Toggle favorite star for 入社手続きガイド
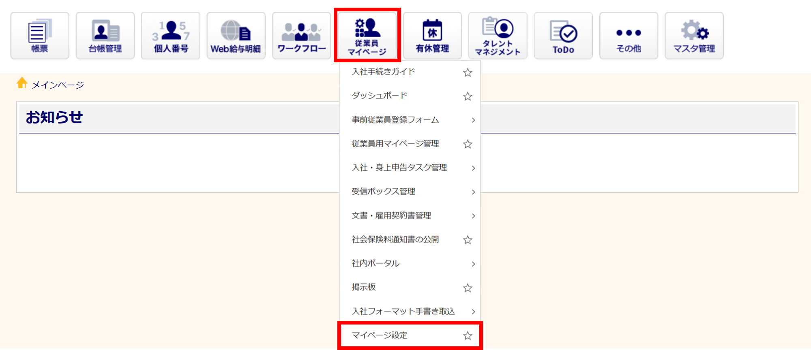The width and height of the screenshot is (811, 350). tap(468, 72)
